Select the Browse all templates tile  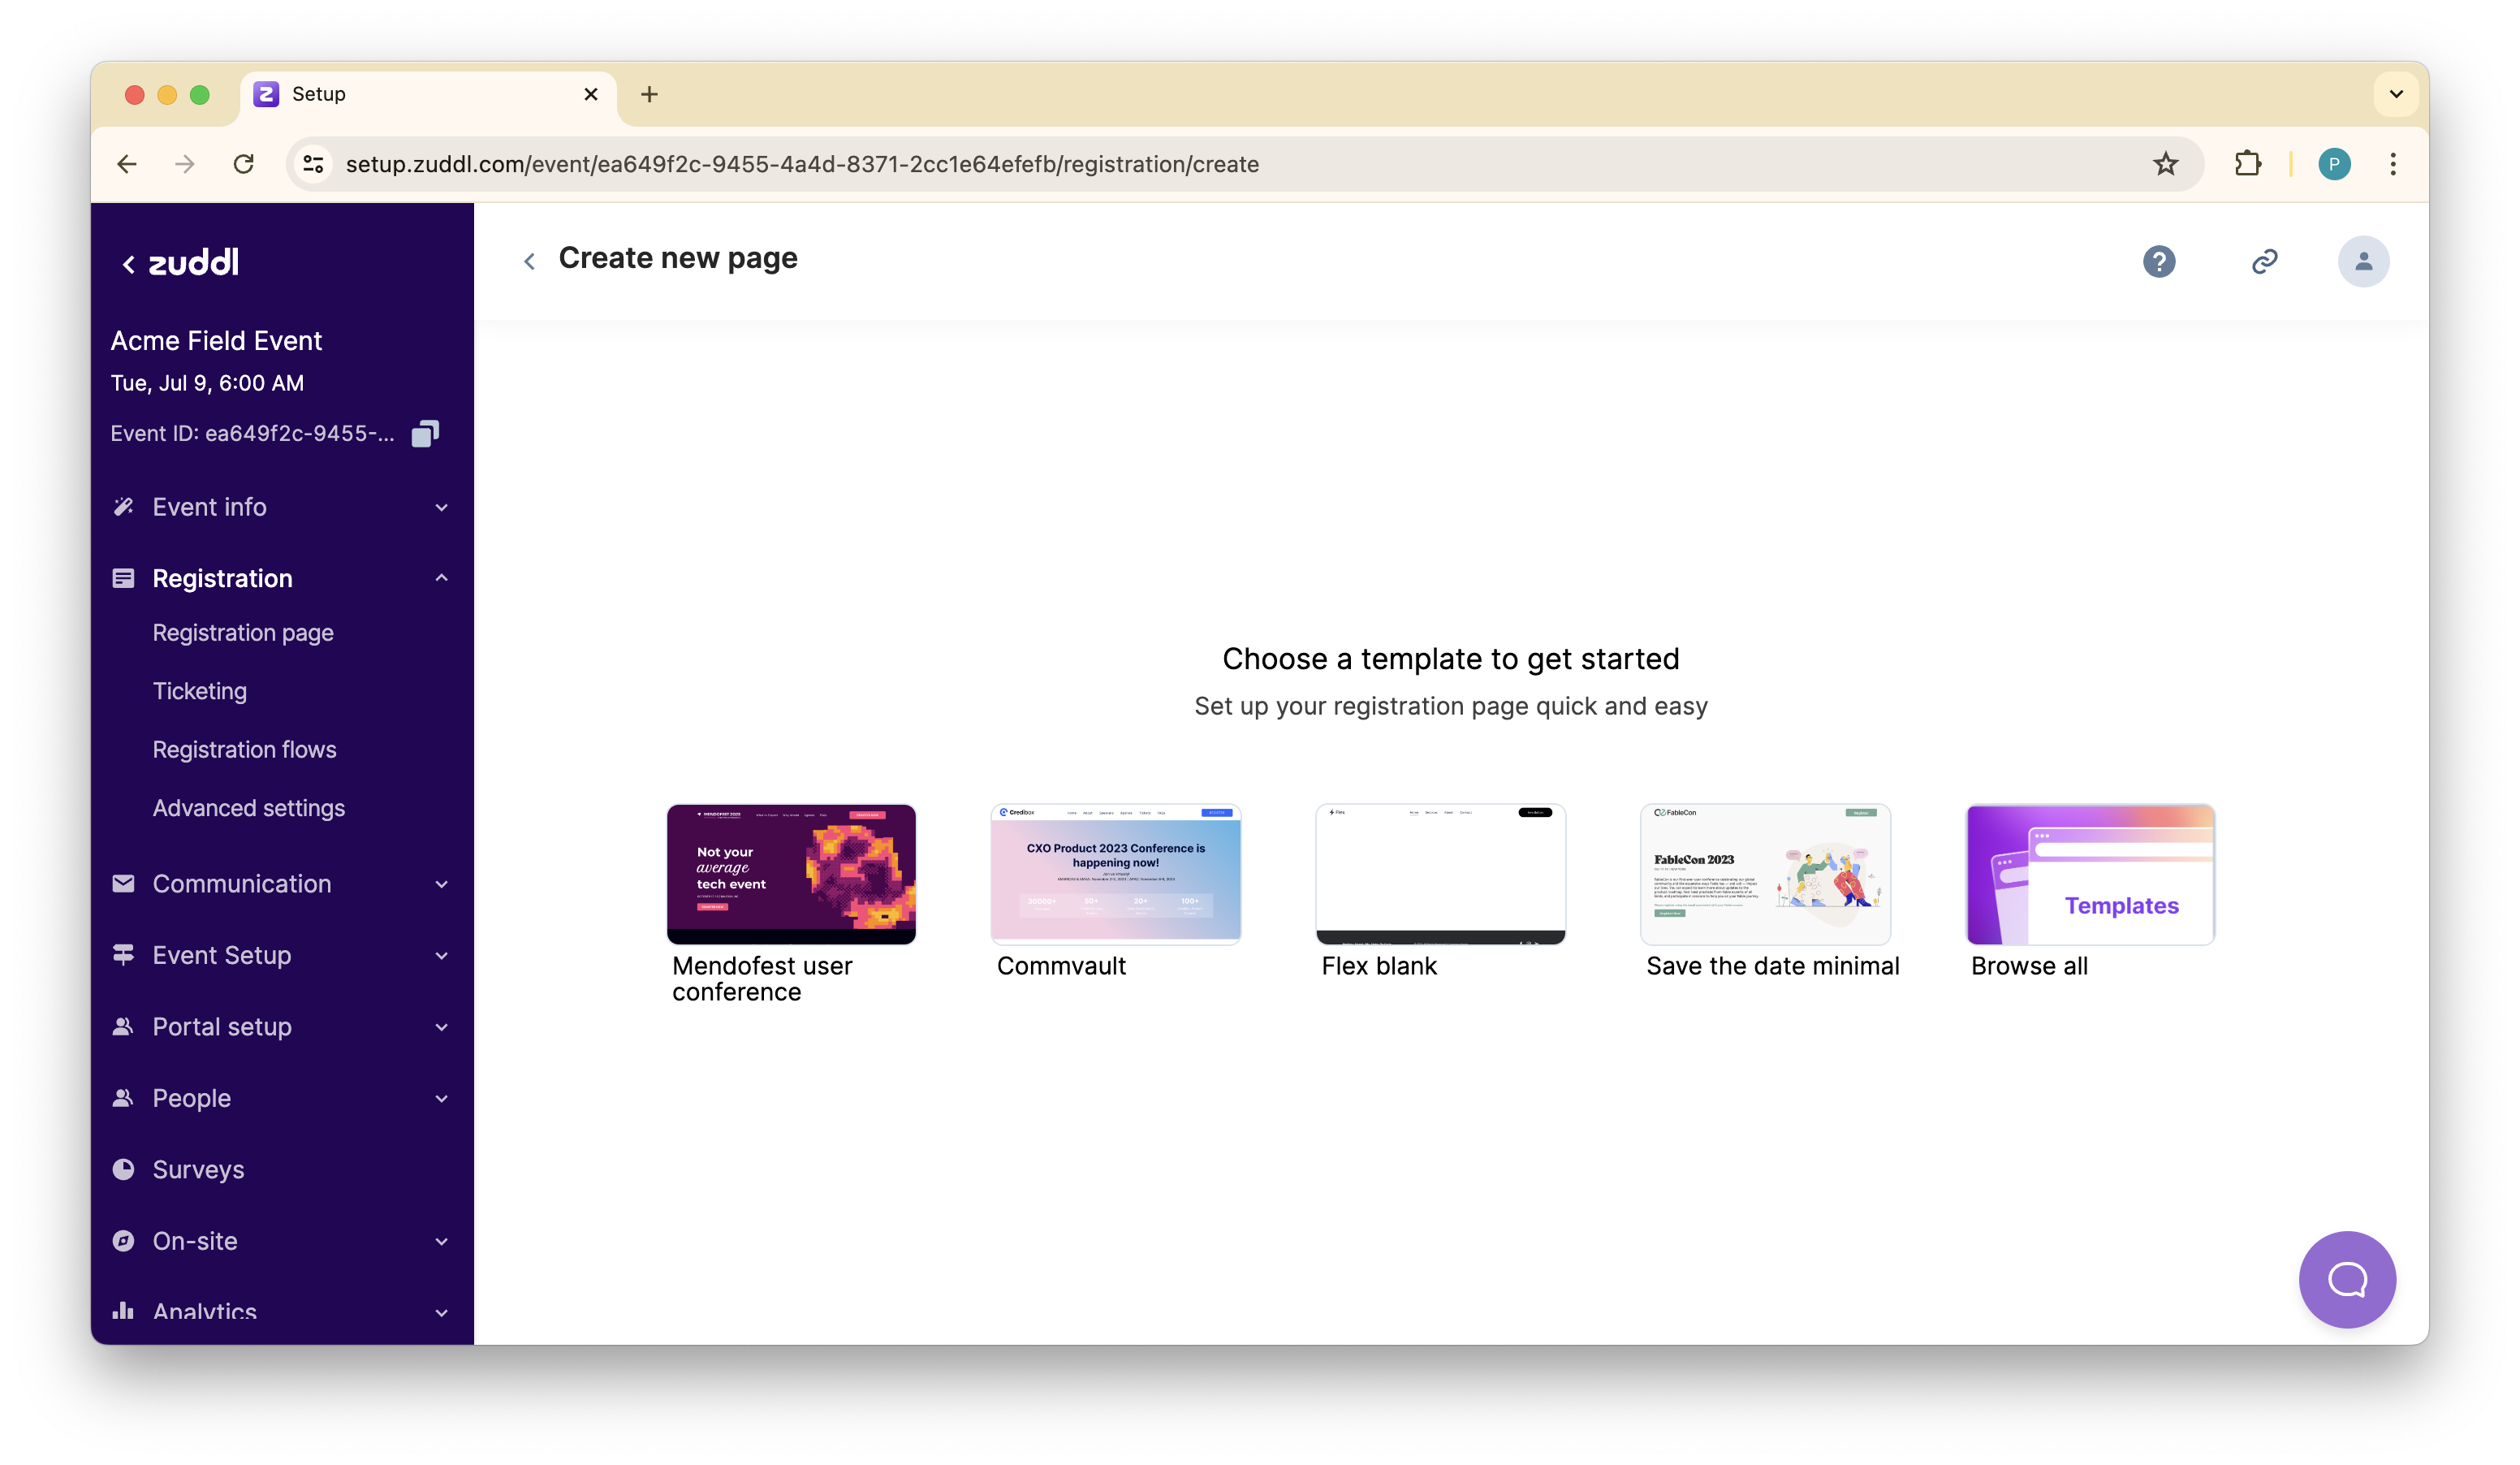[x=2090, y=874]
